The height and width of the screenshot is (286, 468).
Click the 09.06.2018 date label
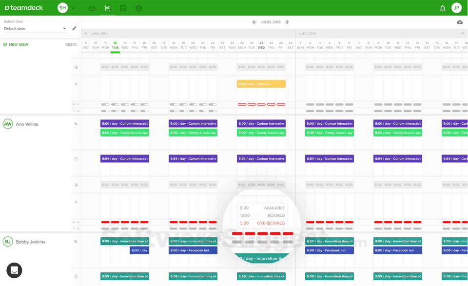coord(271,22)
